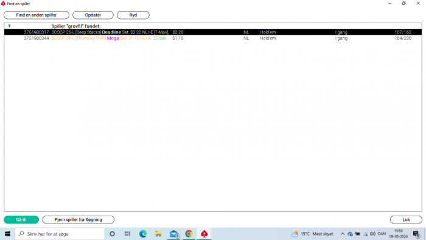Screen dimensions: 426x240
Task: Click the Task View icon
Action: [x=127, y=234]
